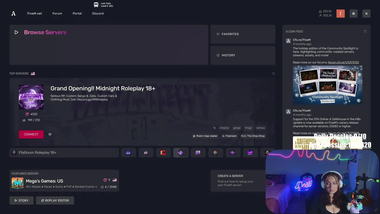Click the 4 / 2048 player count
The image size is (380, 214).
click(x=109, y=187)
